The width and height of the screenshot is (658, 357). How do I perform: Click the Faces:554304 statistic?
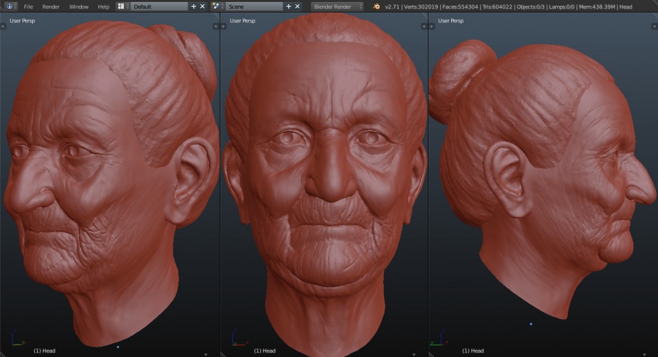click(x=460, y=6)
